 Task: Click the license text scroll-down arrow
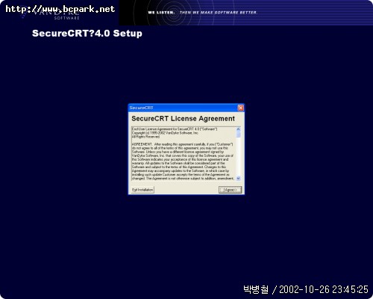[239, 179]
